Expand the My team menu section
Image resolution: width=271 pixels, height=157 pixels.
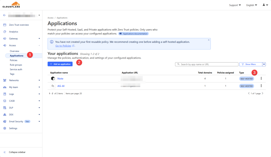click(39, 87)
